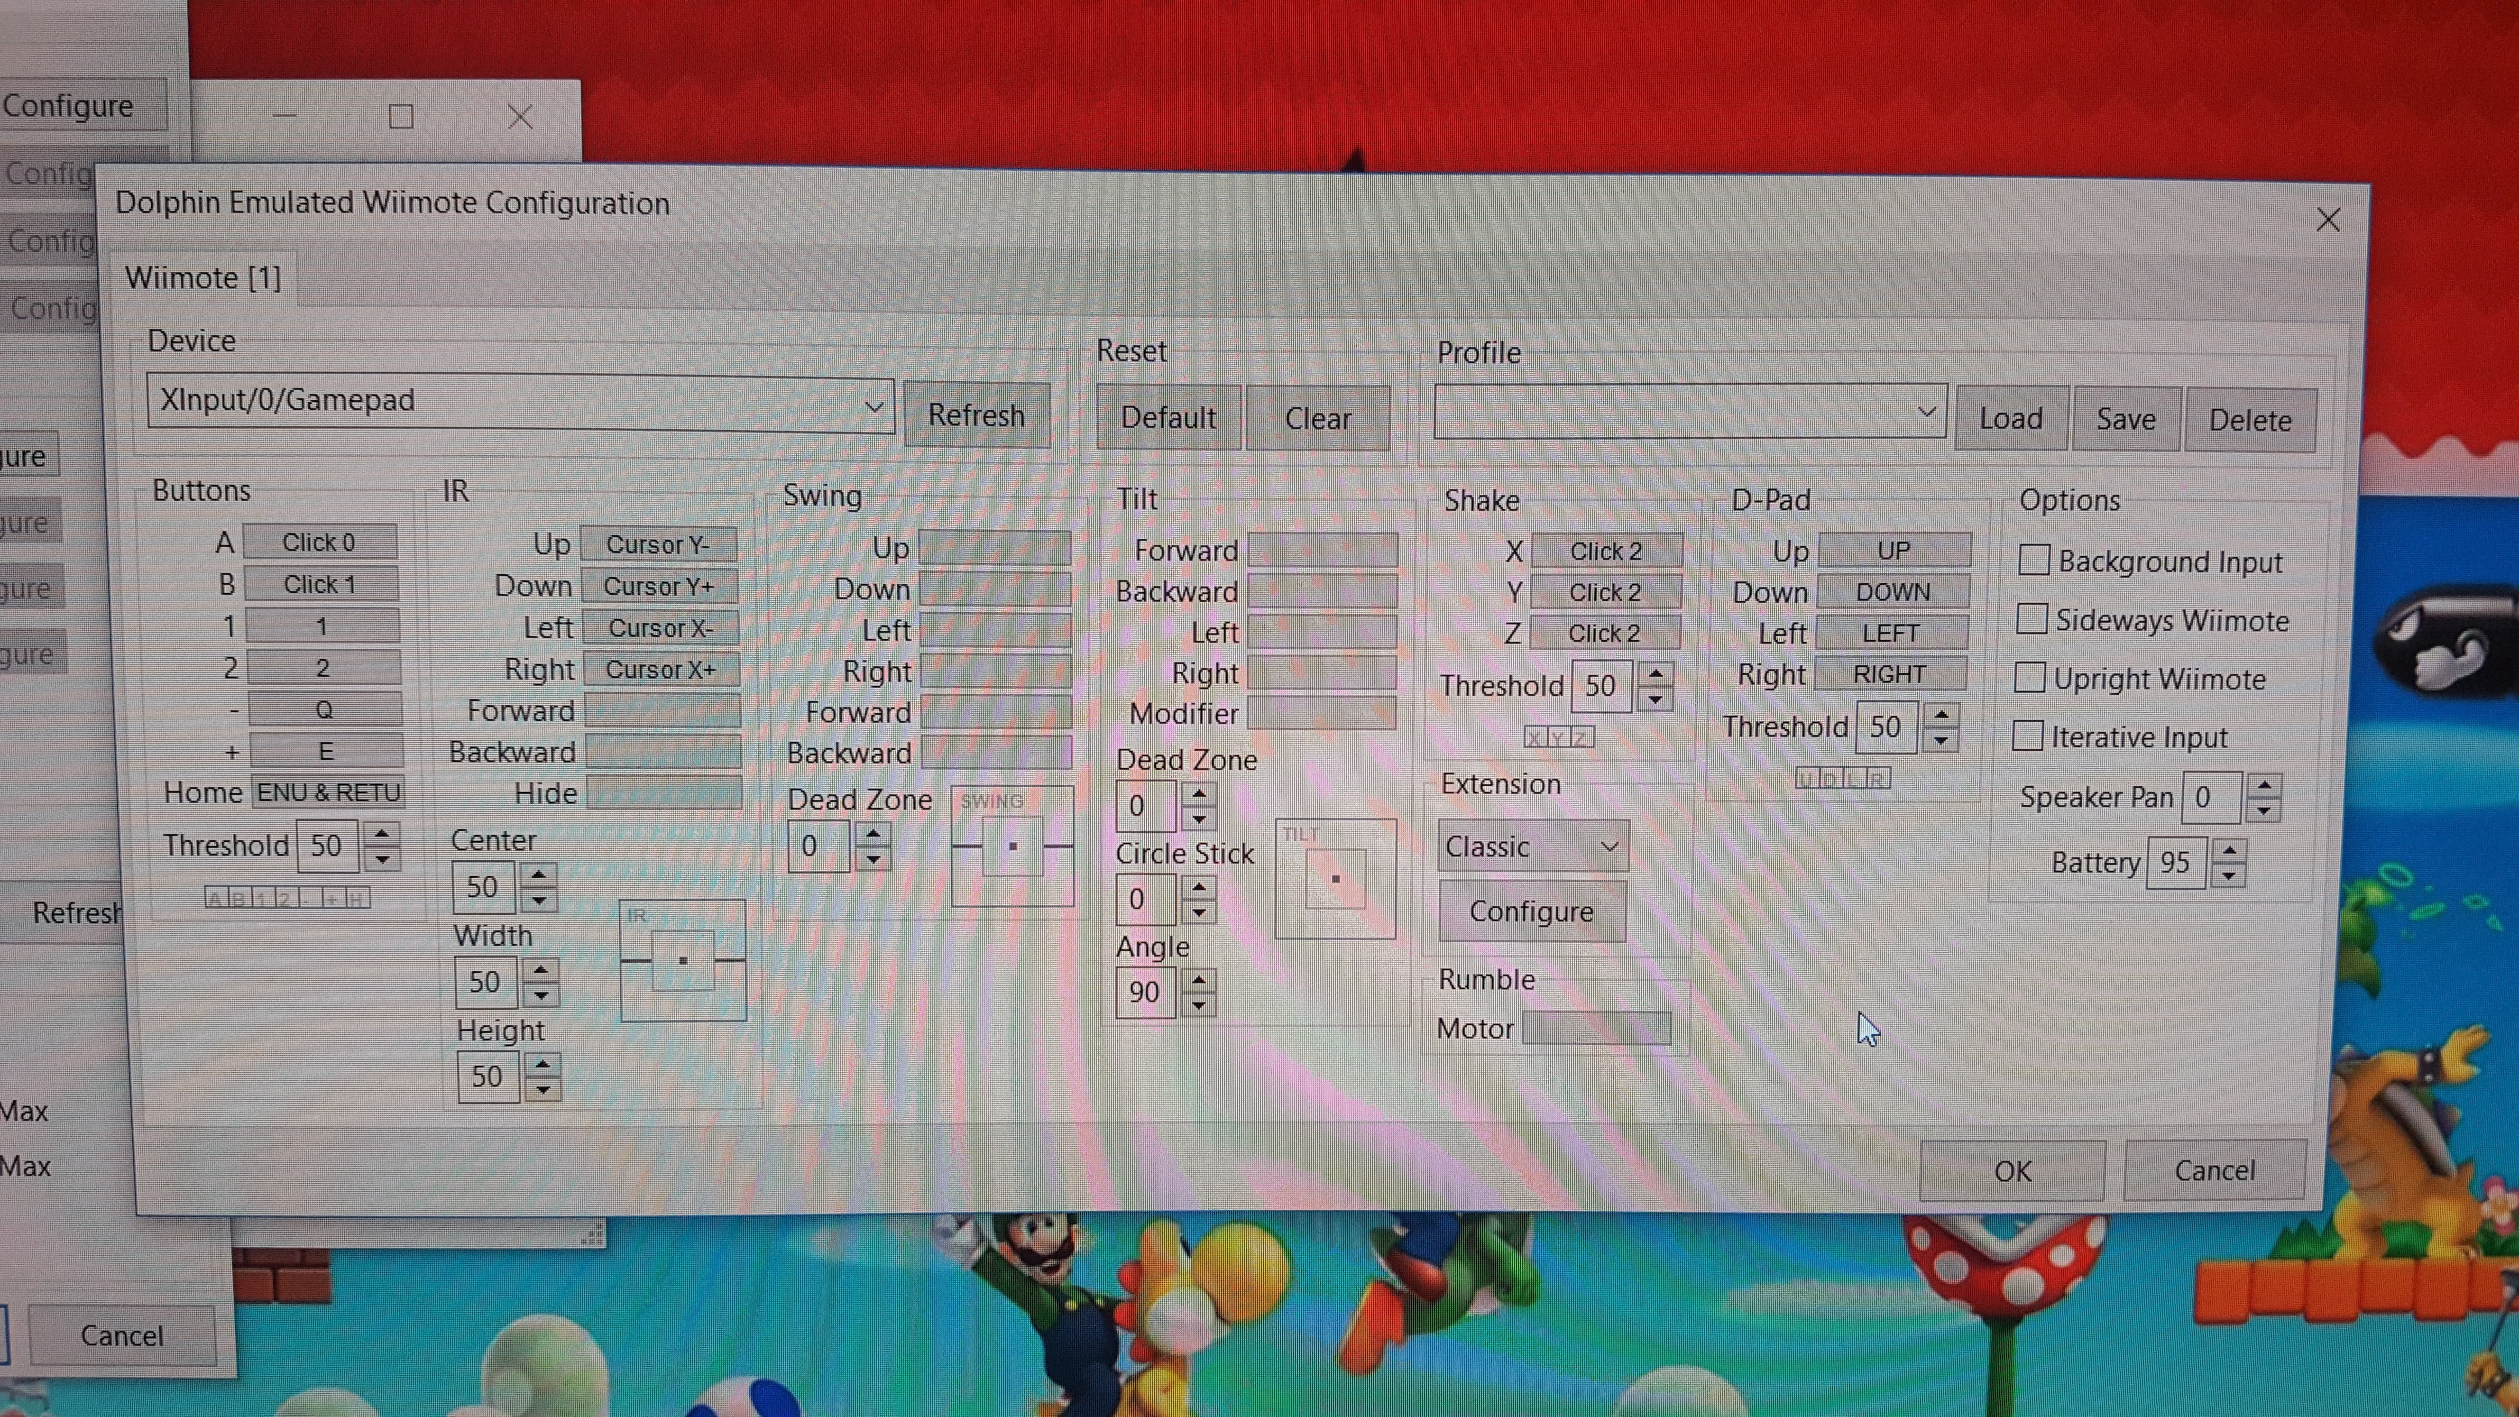2519x1417 pixels.
Task: Rebind button A mapped to Click 0
Action: click(320, 542)
